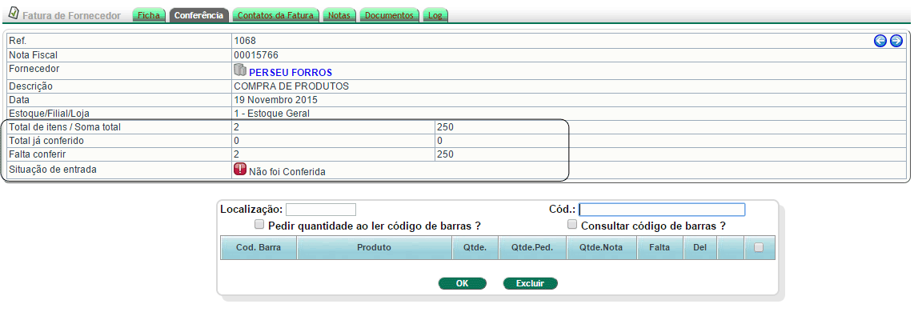The image size is (914, 316).
Task: Click the Total já conferido label
Action: point(46,141)
